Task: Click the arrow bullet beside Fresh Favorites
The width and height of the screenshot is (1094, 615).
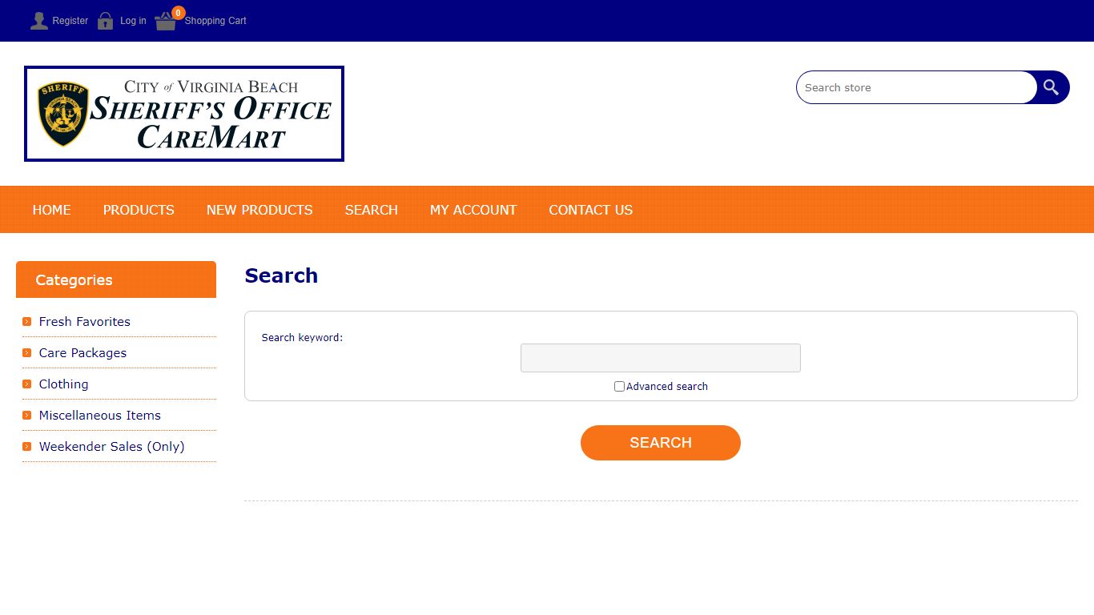Action: point(27,322)
